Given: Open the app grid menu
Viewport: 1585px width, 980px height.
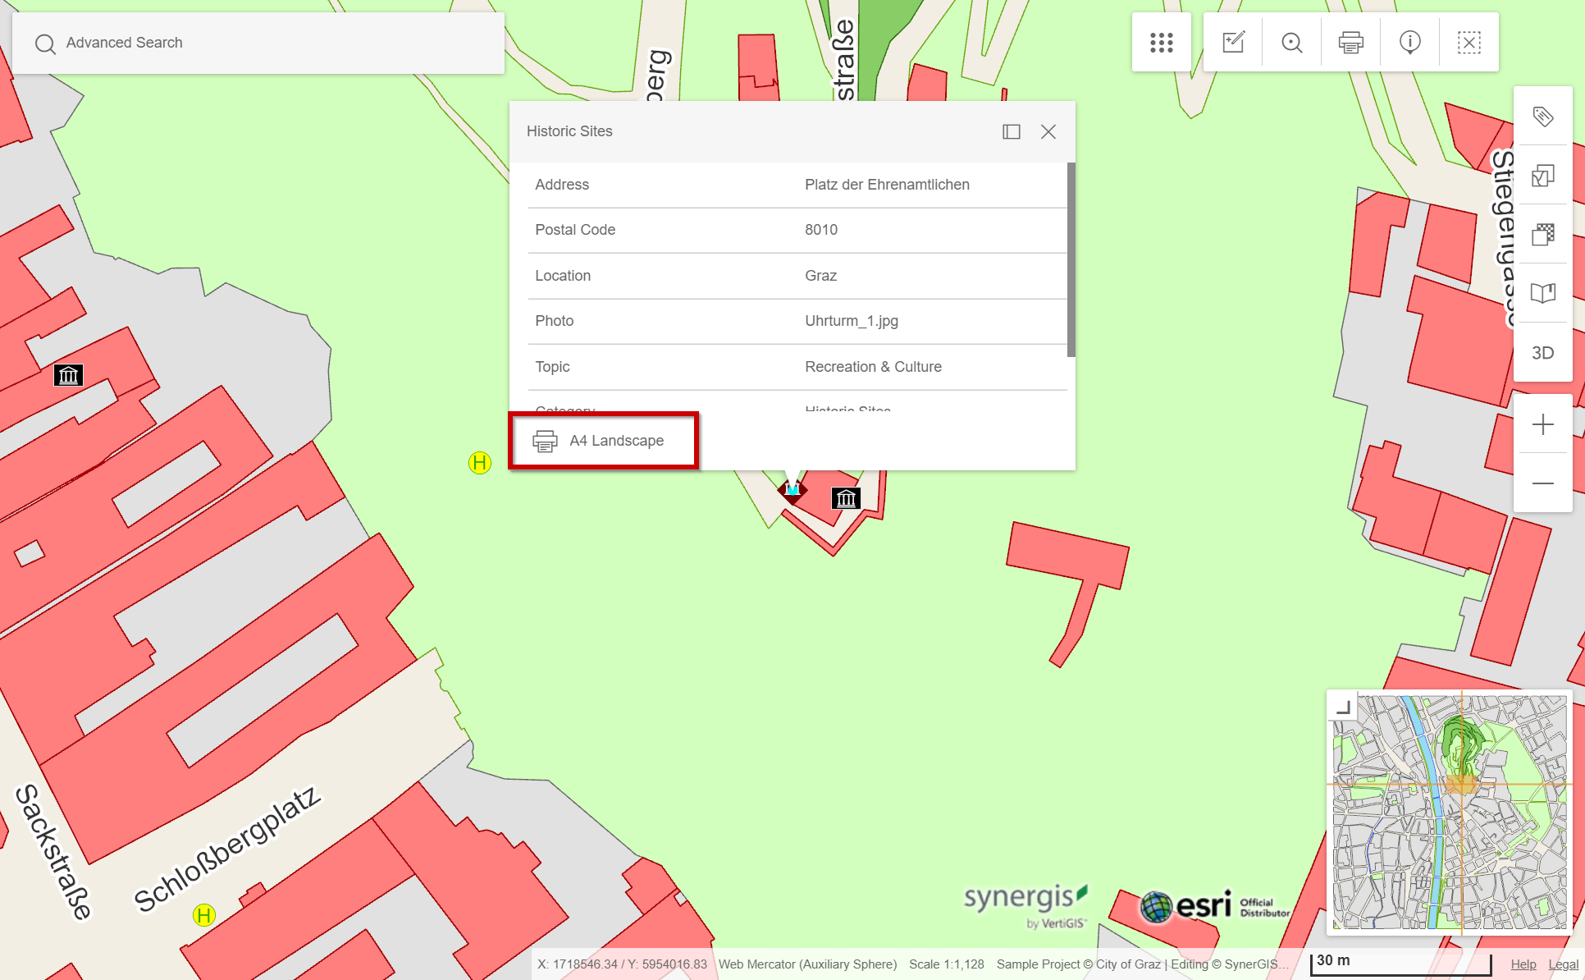Looking at the screenshot, I should [1161, 42].
